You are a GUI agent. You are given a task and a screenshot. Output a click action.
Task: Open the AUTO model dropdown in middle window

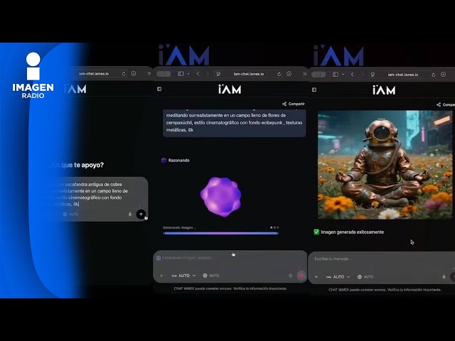click(x=183, y=276)
